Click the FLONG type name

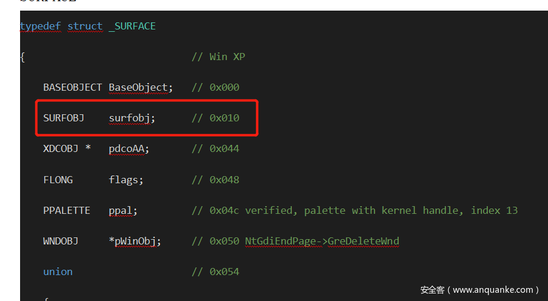click(x=58, y=180)
